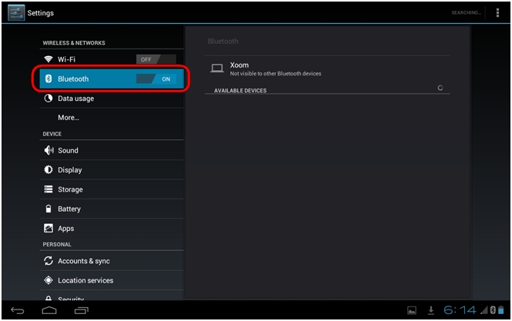Click the Sound speaker icon

(x=49, y=150)
